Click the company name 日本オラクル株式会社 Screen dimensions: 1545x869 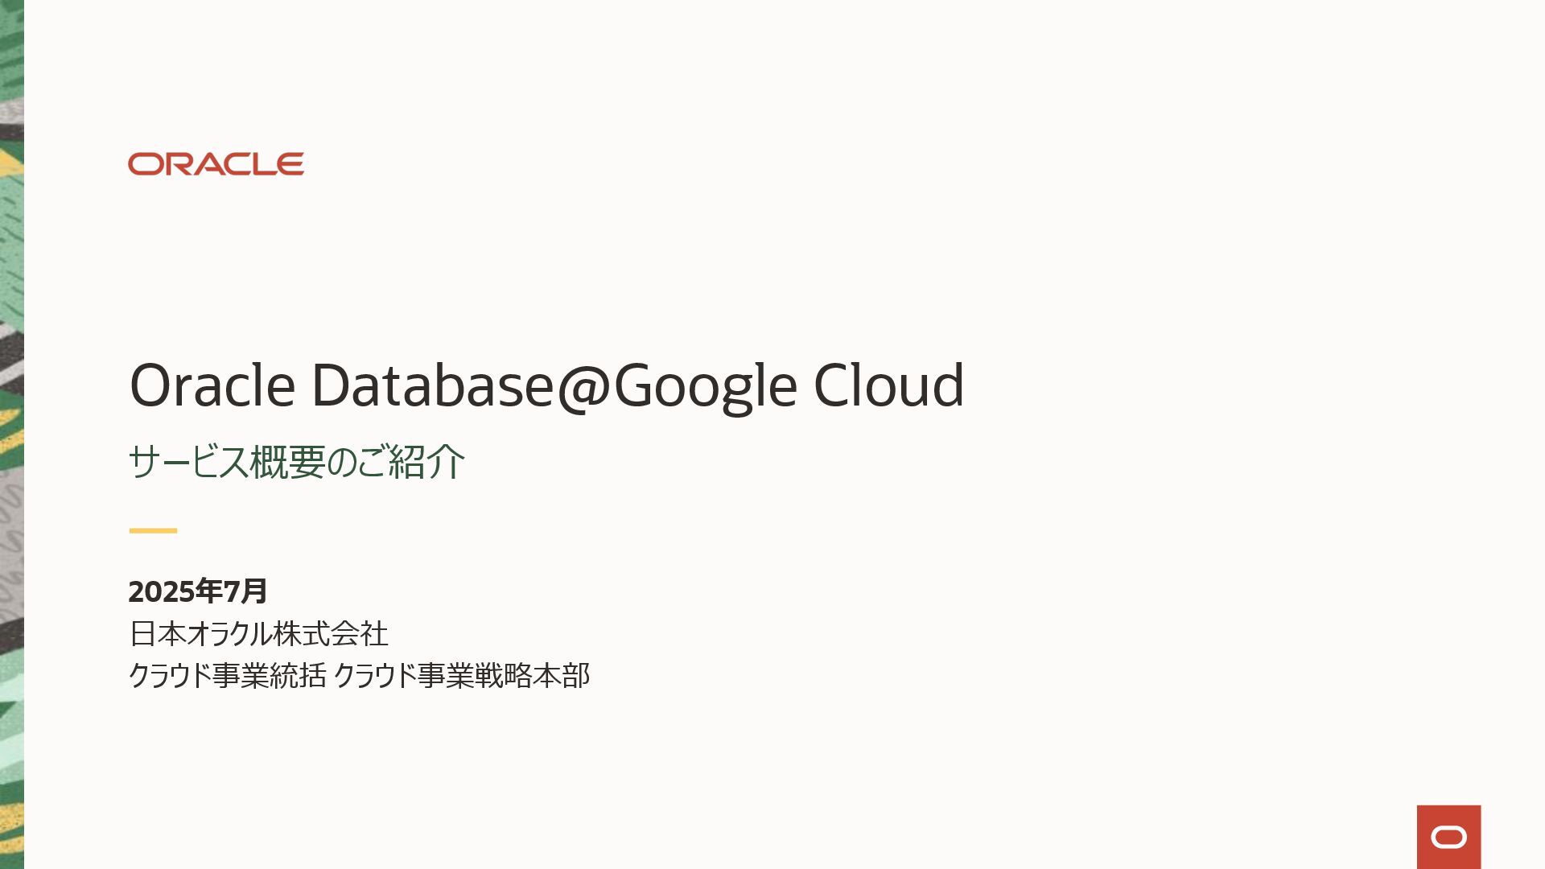(x=258, y=634)
